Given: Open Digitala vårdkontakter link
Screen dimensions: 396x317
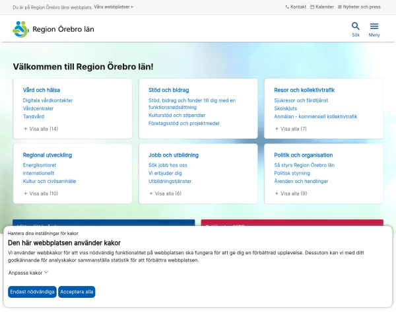Looking at the screenshot, I should 48,100.
